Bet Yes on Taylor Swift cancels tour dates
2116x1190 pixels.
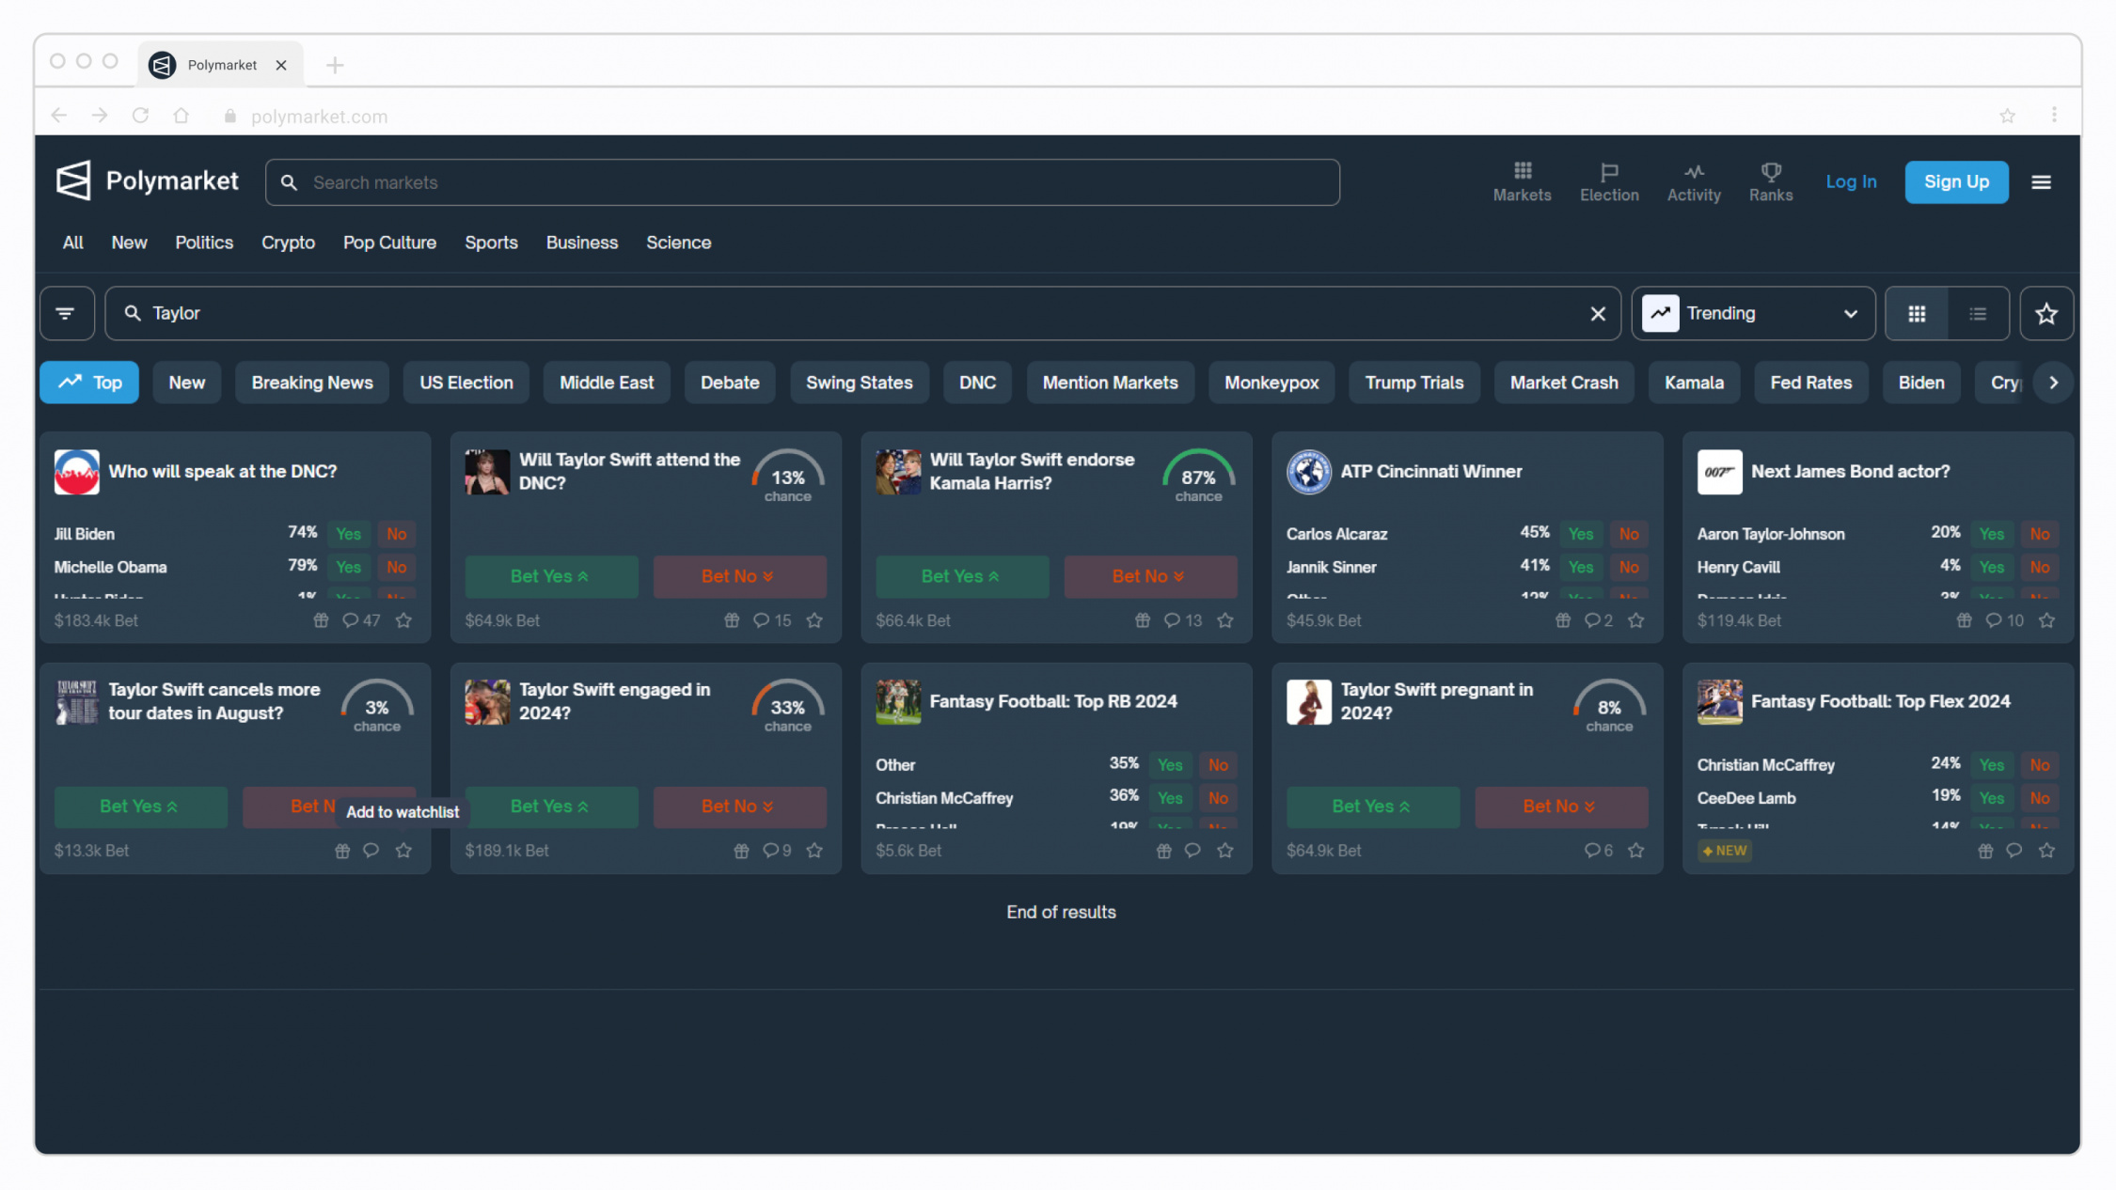(140, 806)
